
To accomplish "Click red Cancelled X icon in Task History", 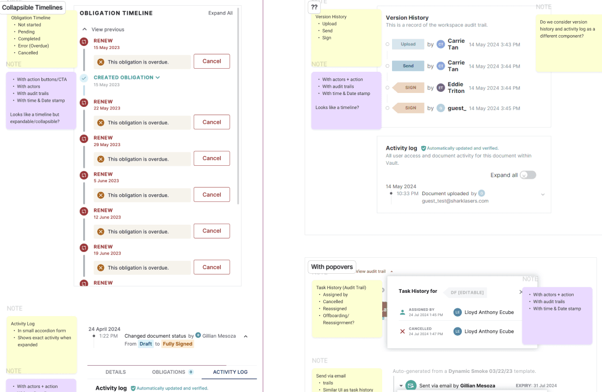I will 402,331.
